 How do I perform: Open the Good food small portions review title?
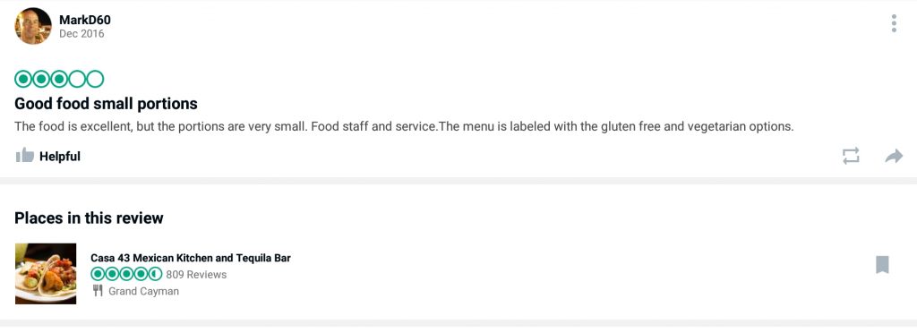pyautogui.click(x=106, y=104)
